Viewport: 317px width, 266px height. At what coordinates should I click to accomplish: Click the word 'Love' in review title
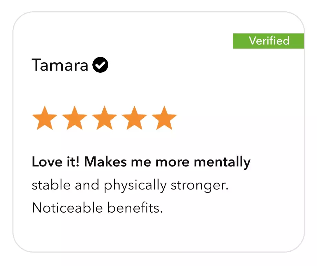47,162
